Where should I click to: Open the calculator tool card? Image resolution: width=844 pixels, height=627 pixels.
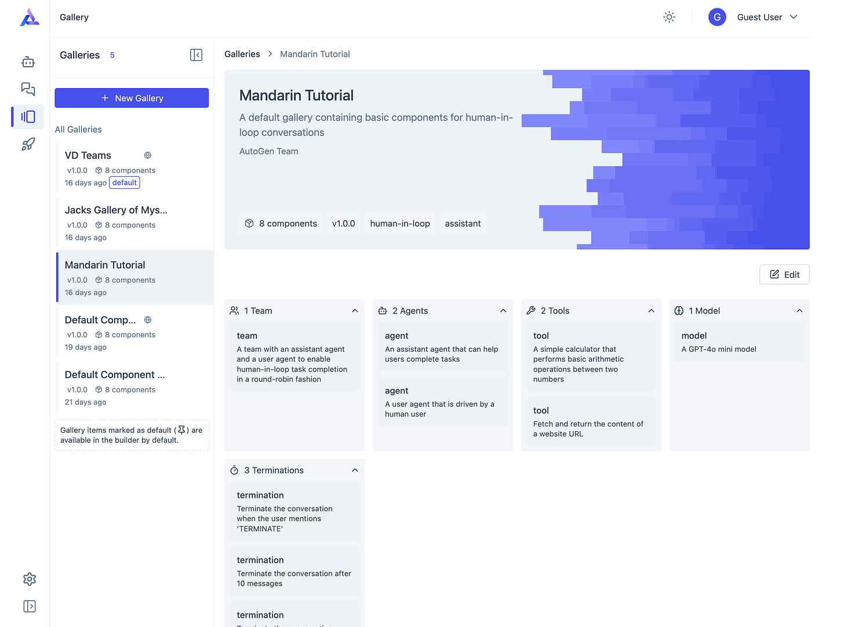[x=591, y=356]
